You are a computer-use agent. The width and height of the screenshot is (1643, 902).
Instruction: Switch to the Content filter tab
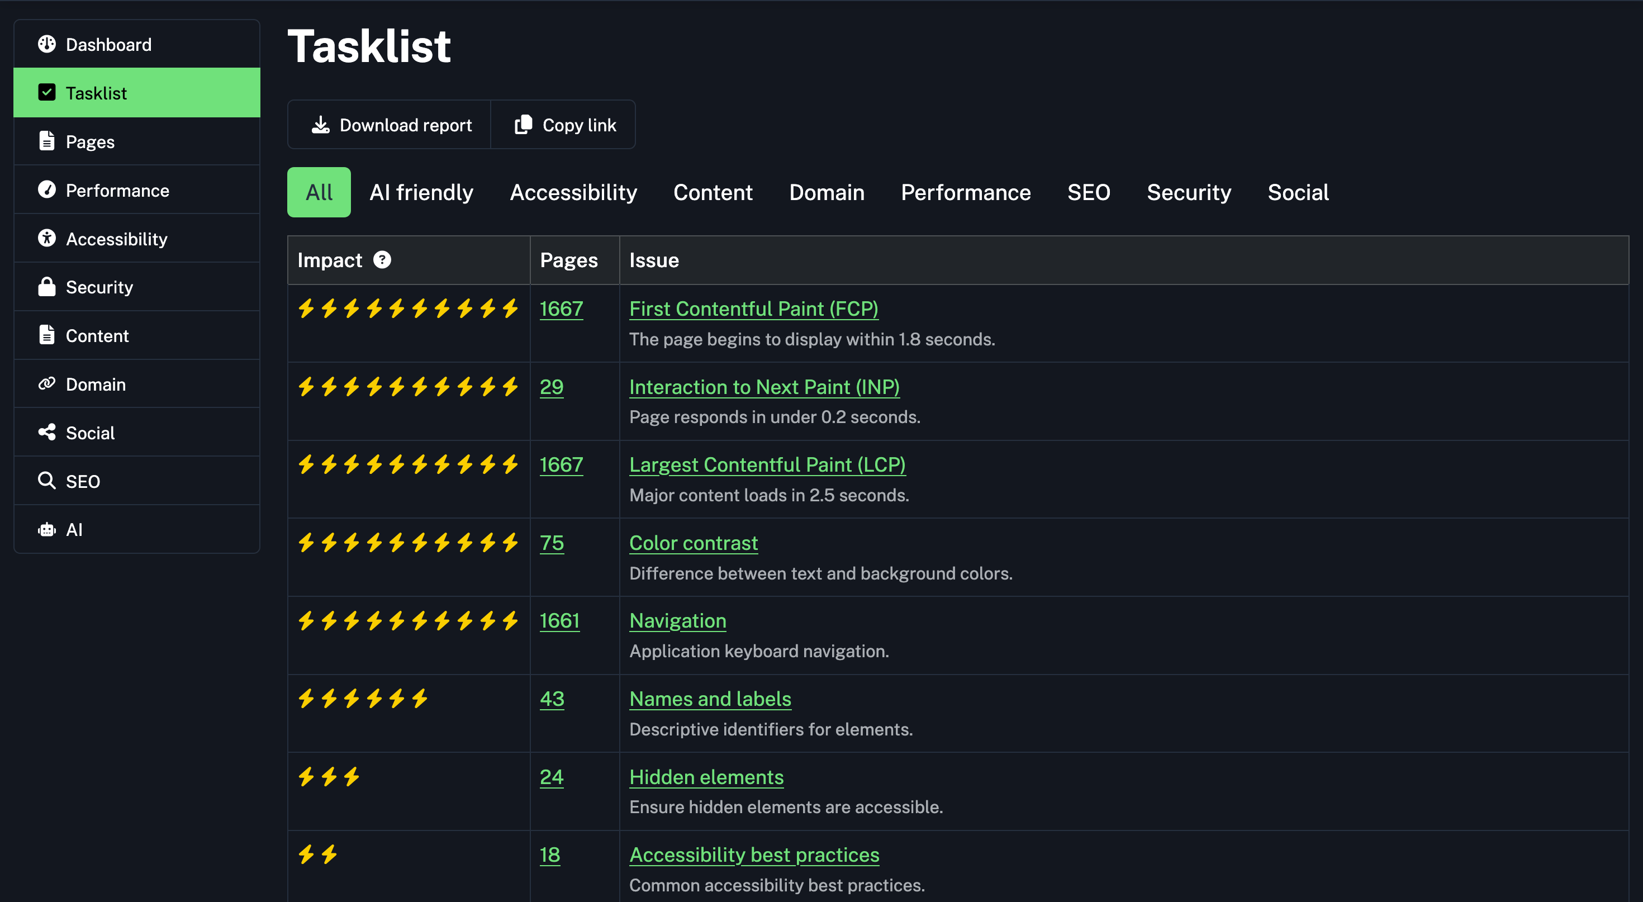tap(713, 192)
